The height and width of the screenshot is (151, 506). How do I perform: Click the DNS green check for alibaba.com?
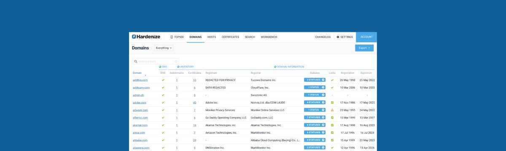click(x=163, y=140)
